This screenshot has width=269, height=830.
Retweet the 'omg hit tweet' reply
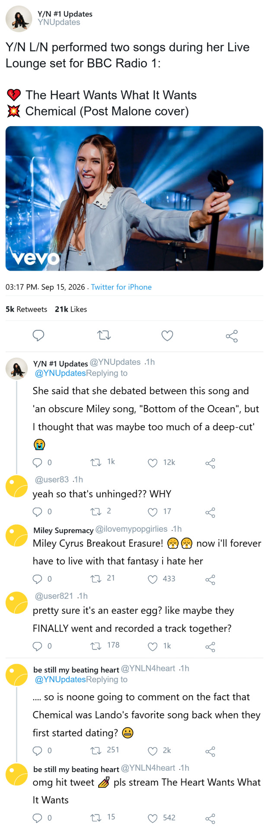tap(95, 818)
